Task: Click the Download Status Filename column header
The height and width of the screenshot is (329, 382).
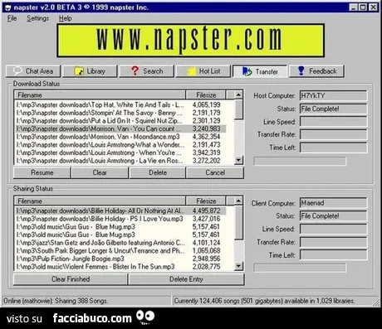Action: pyautogui.click(x=100, y=95)
